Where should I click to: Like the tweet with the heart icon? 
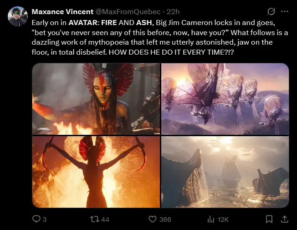(153, 219)
